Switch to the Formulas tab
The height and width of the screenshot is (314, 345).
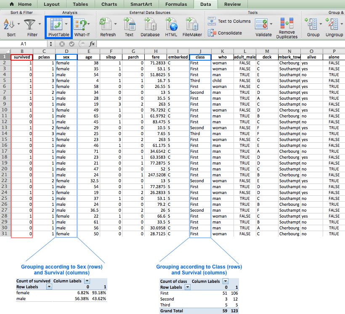(x=176, y=4)
